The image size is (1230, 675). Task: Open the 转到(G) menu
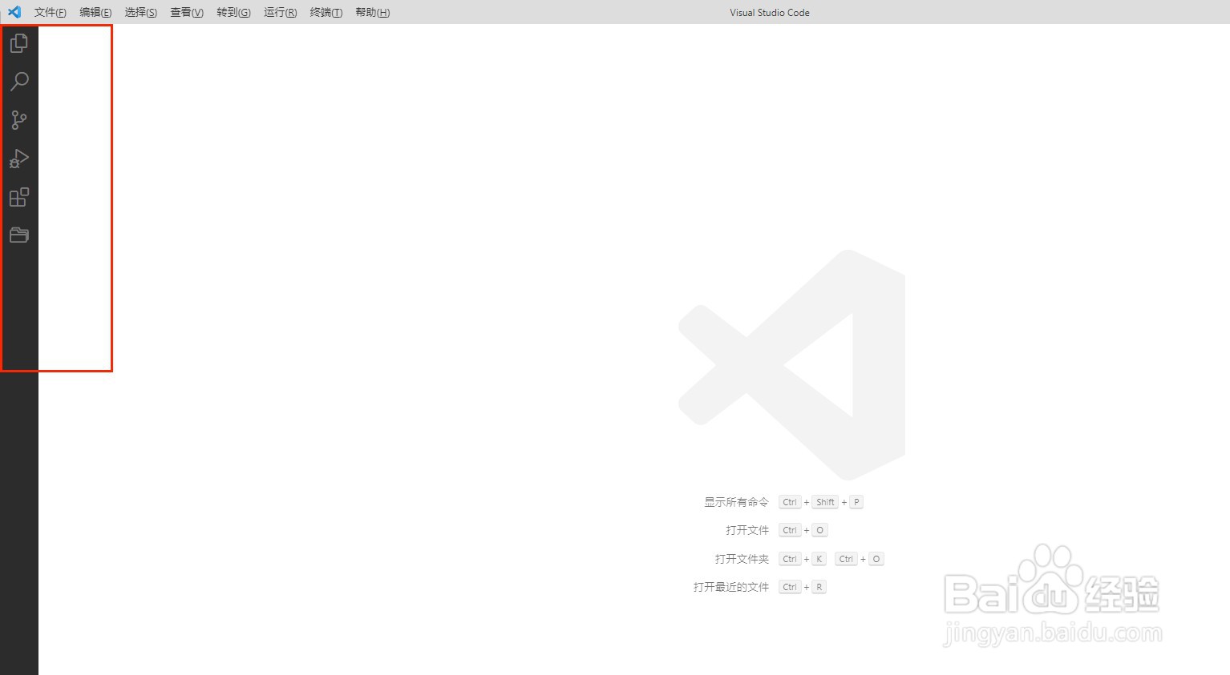click(x=233, y=13)
